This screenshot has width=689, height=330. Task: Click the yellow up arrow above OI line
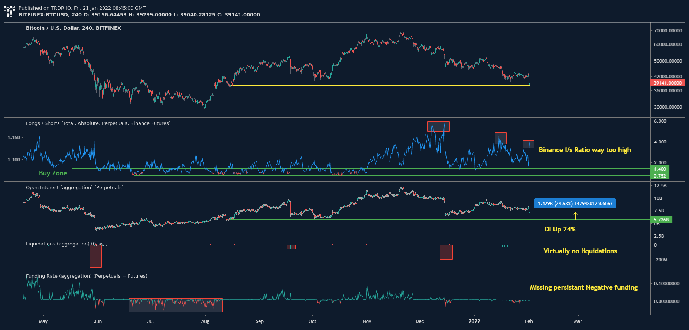coord(575,215)
